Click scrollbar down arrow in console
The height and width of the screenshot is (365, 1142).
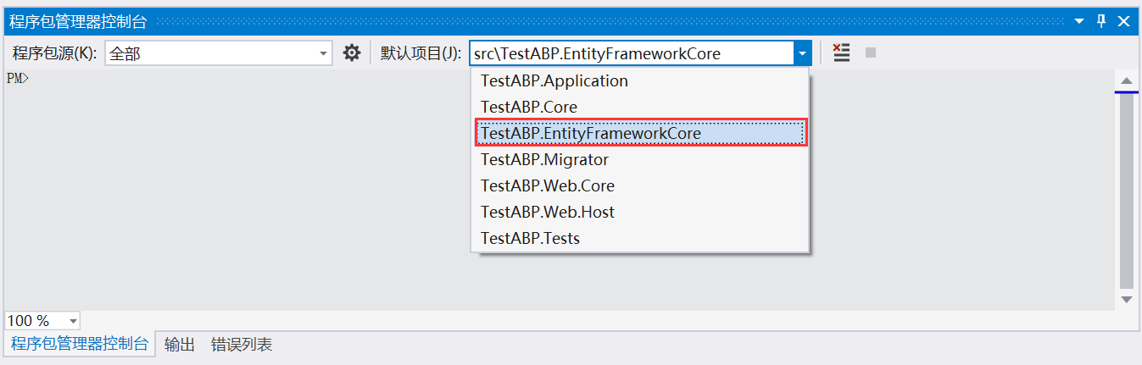click(1127, 299)
